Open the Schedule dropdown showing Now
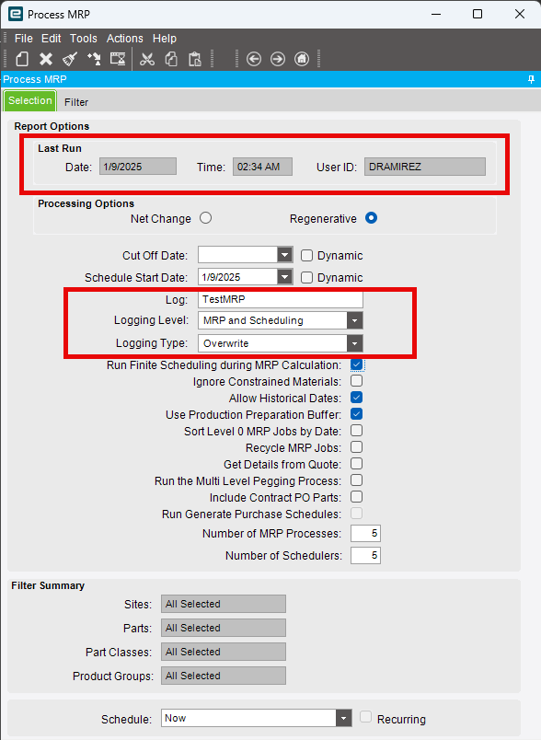 [x=344, y=718]
